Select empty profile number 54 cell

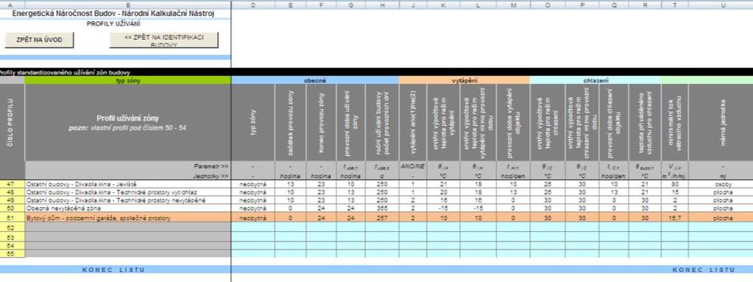pyautogui.click(x=12, y=245)
